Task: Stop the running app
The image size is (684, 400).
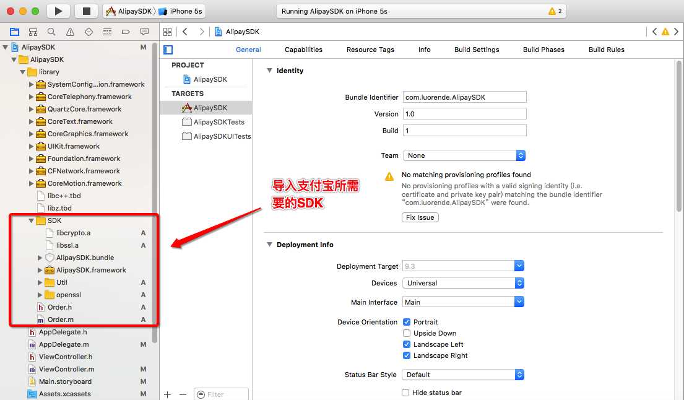Action: click(x=87, y=11)
